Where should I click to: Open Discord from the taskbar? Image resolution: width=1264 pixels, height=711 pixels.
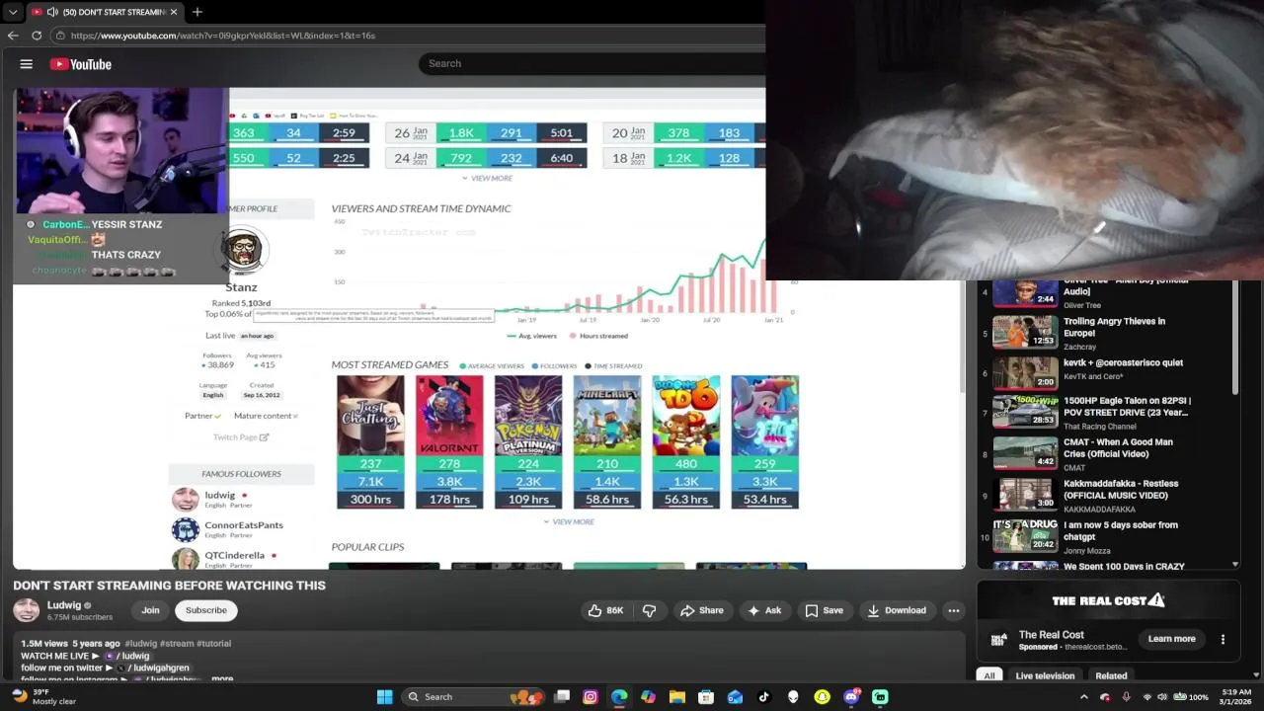(851, 697)
